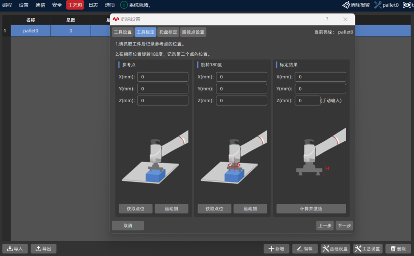This screenshot has height=256, width=414.
Task: Click the 名称 column header
Action: pos(31,20)
